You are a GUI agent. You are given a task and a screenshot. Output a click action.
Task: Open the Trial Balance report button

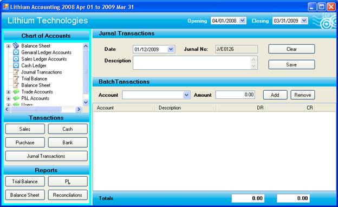25,182
